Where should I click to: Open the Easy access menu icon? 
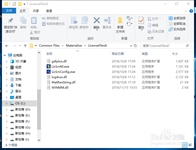click(x=129, y=24)
